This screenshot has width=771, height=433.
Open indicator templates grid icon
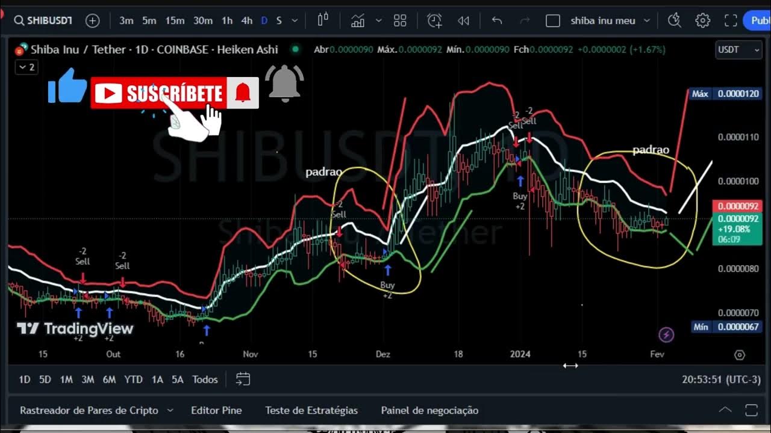[400, 20]
